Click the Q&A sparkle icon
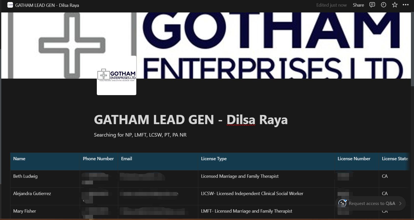This screenshot has height=220, width=414. click(x=342, y=203)
